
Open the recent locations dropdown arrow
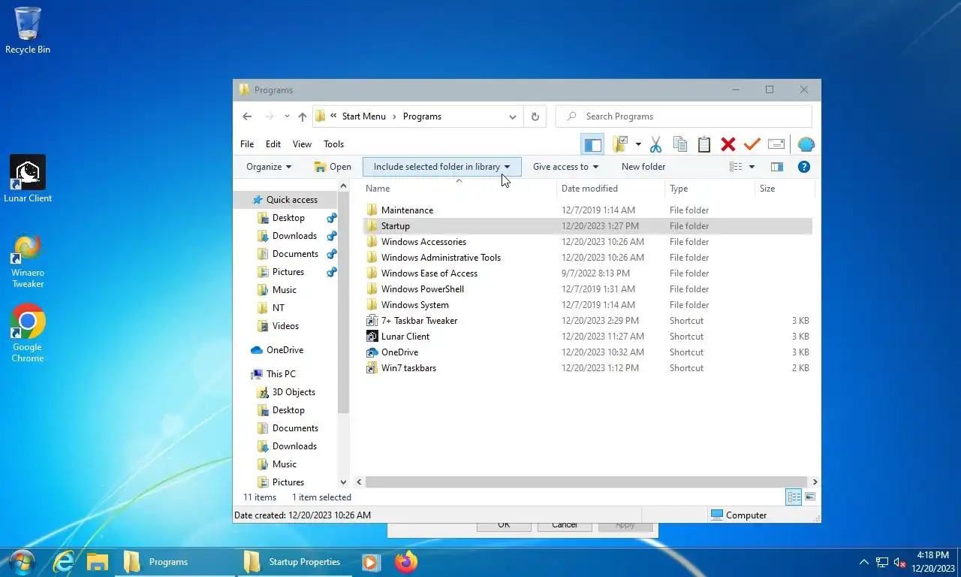pos(287,116)
